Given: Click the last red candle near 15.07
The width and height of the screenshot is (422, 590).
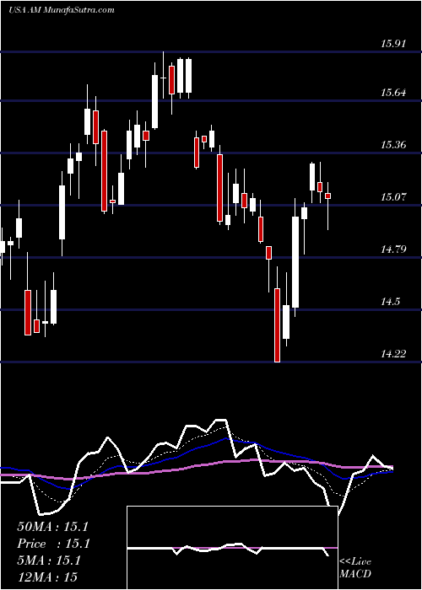Looking at the screenshot, I should (x=327, y=196).
